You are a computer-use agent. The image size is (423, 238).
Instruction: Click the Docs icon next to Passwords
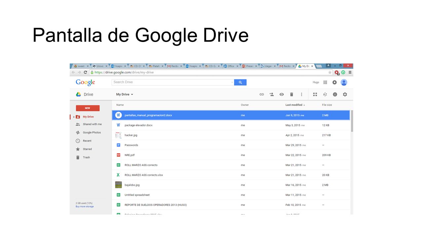pos(118,145)
